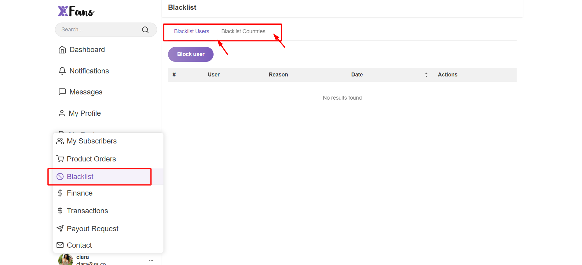Click the My Profile person icon
The height and width of the screenshot is (265, 582).
click(x=62, y=113)
